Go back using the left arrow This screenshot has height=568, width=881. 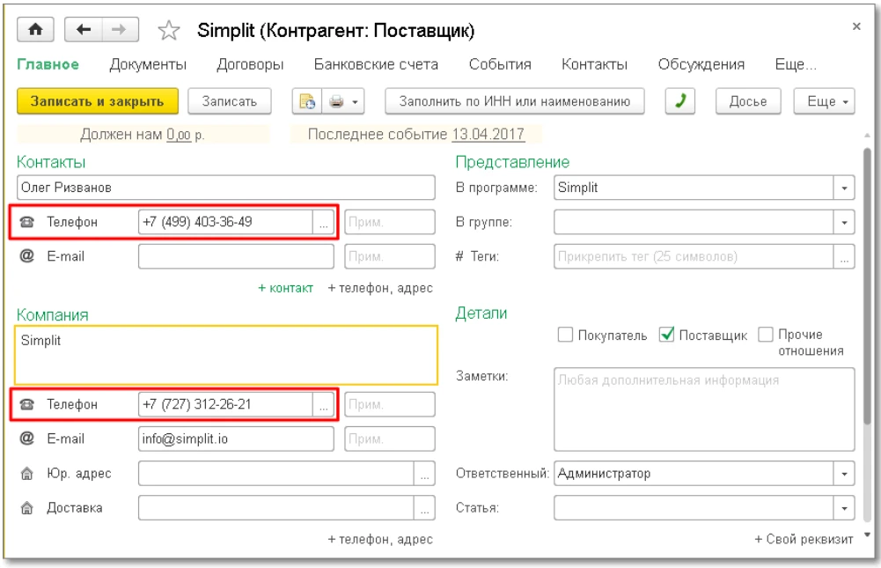82,30
